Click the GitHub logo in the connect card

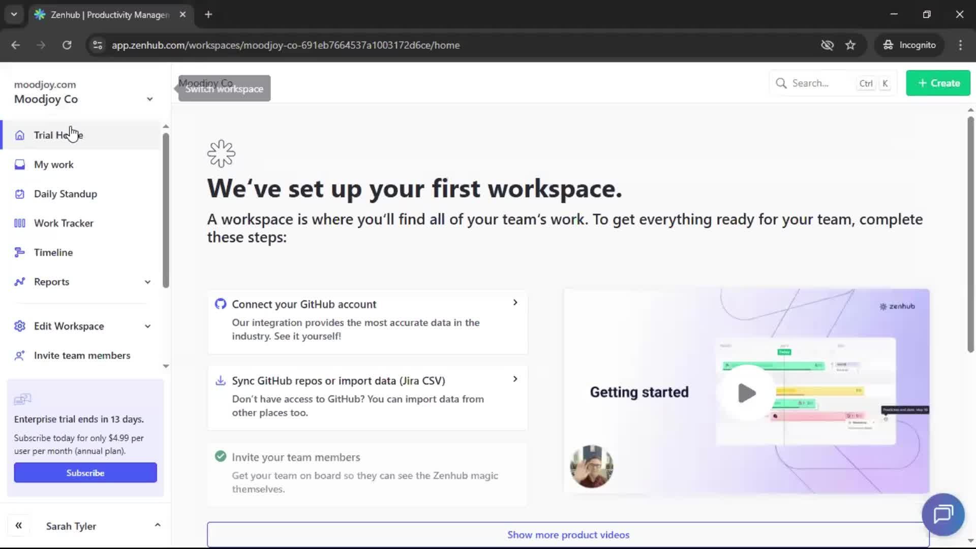click(221, 303)
